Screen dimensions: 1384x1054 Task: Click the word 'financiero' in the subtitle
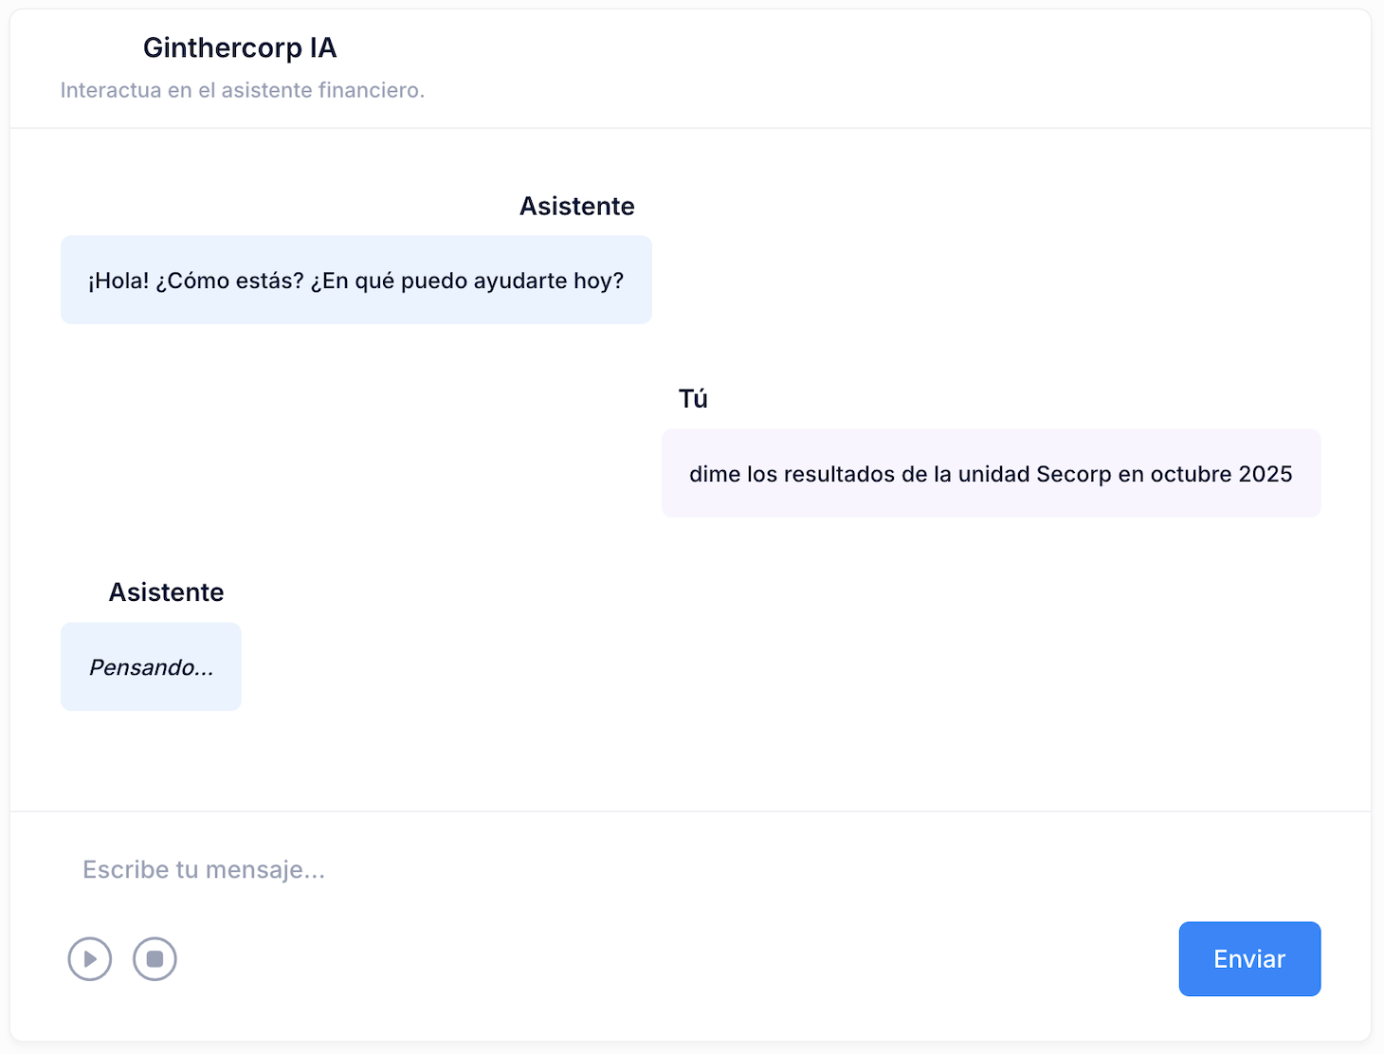(372, 90)
